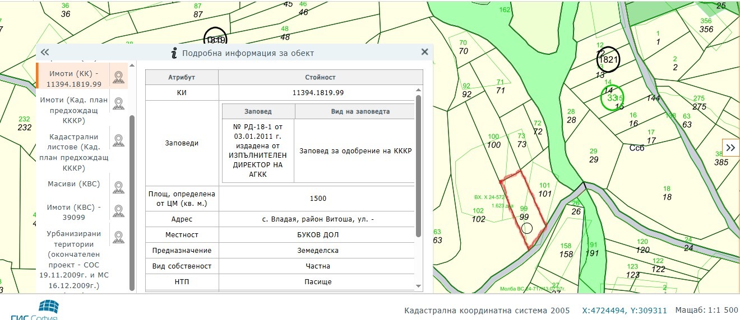Image resolution: width=740 pixels, height=320 pixels.
Task: Click parcel 70 on the map
Action: pyautogui.click(x=463, y=51)
